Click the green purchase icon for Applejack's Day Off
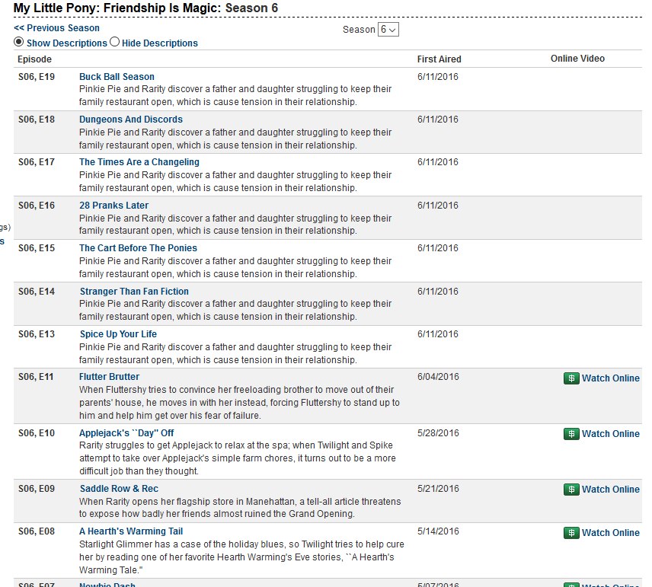Screen dimensions: 652x587 [x=571, y=434]
